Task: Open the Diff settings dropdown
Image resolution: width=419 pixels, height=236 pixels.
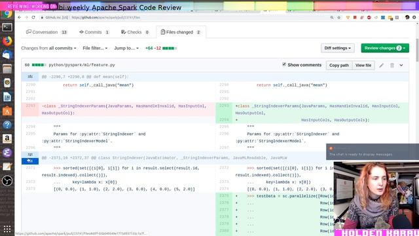Action: (338, 48)
